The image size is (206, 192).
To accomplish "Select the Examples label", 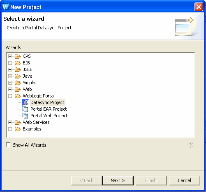I will [x=32, y=129].
